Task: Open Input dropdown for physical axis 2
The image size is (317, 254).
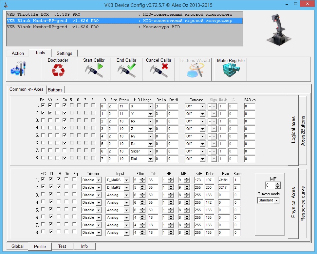Action: click(x=126, y=187)
